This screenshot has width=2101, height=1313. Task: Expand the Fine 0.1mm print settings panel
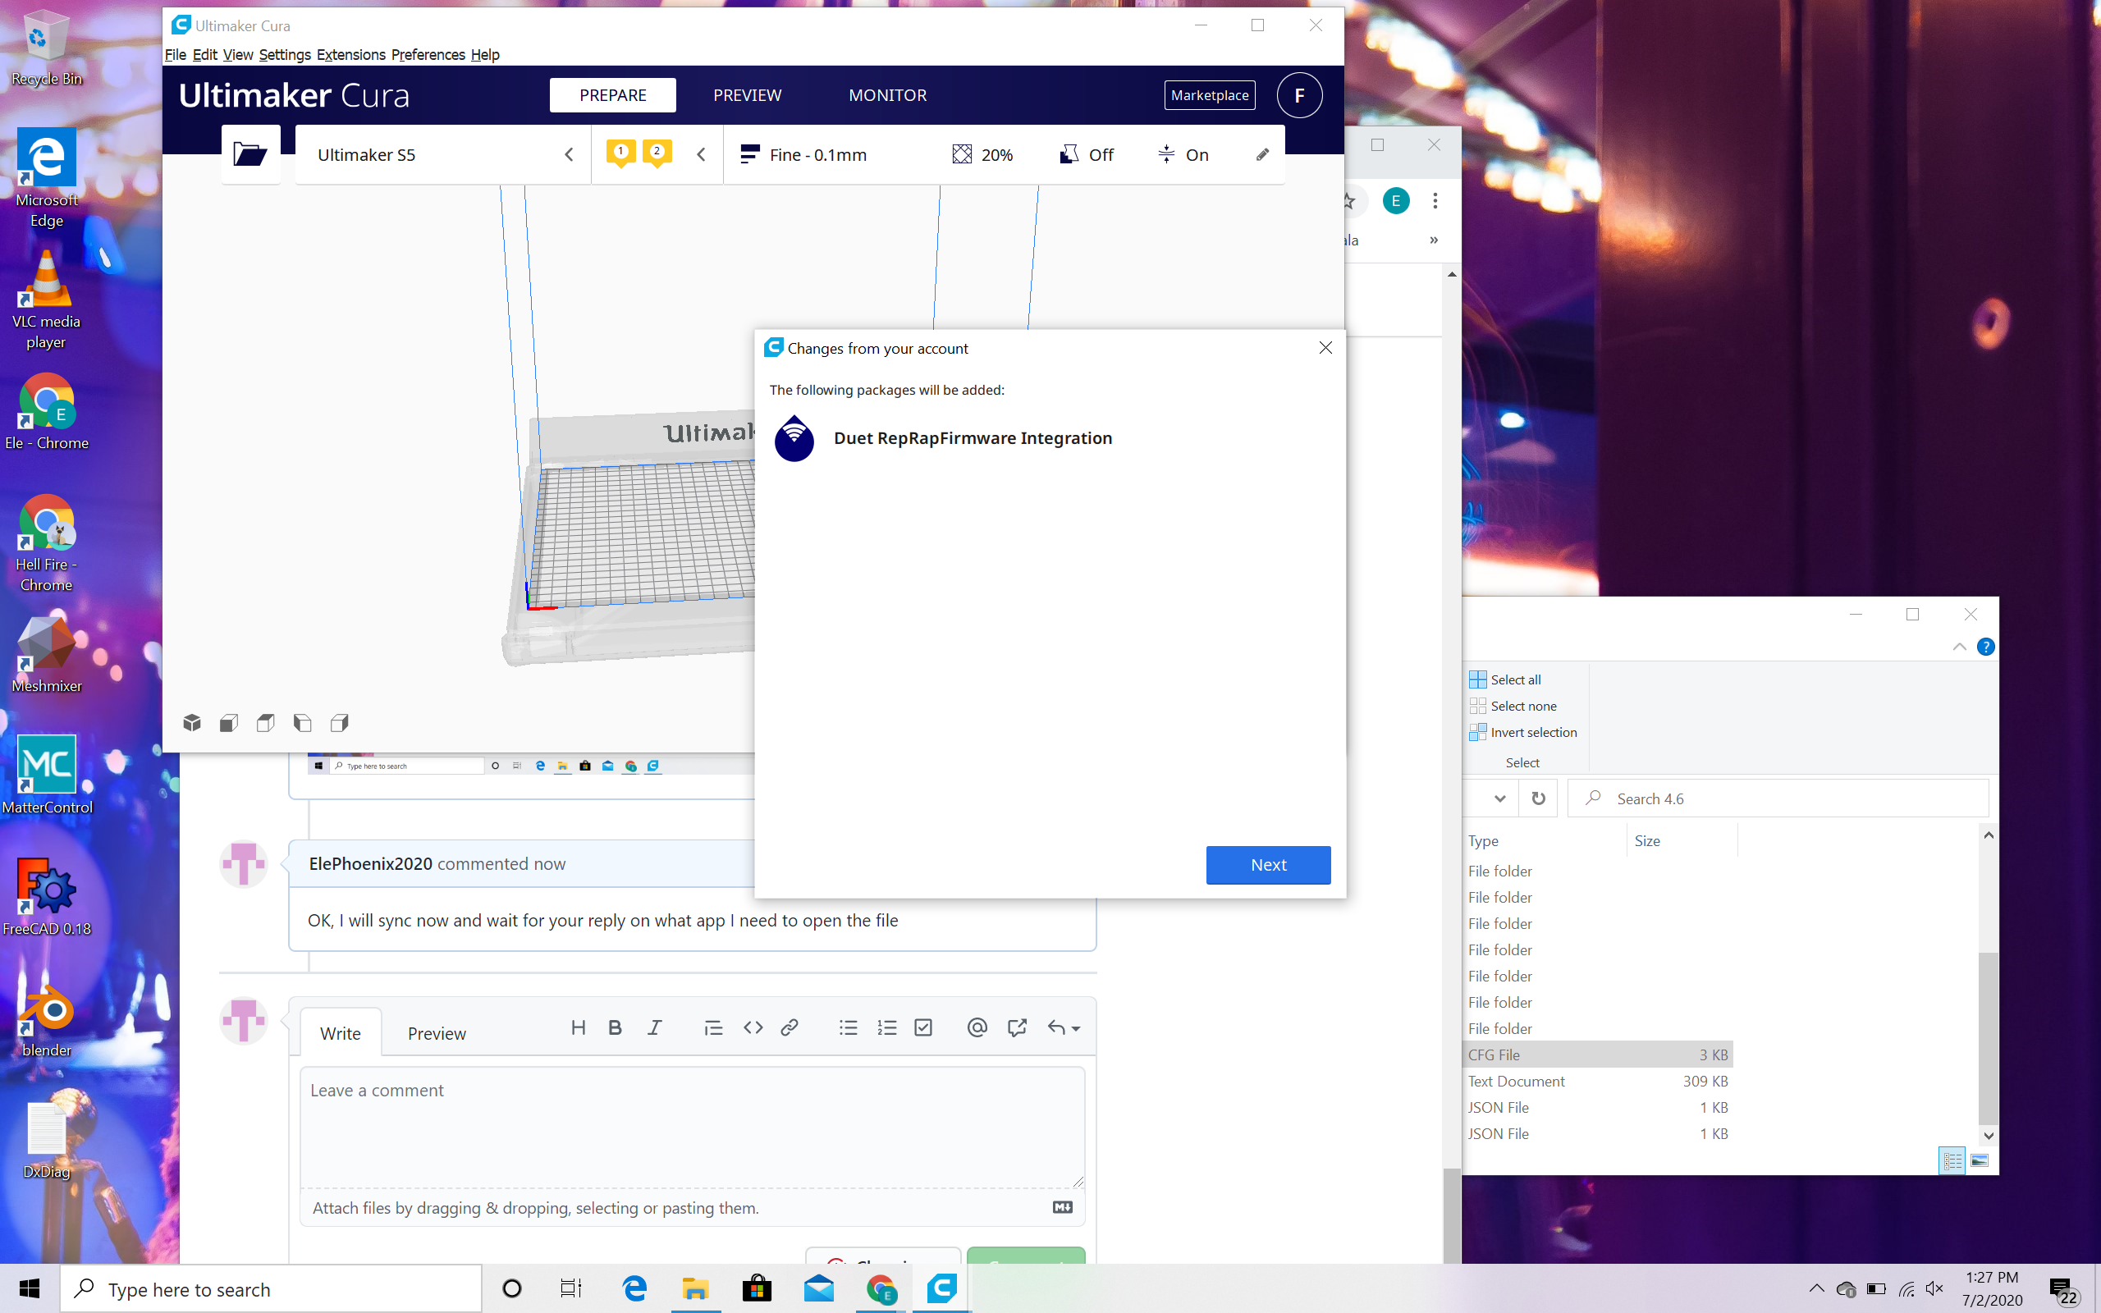pos(816,154)
